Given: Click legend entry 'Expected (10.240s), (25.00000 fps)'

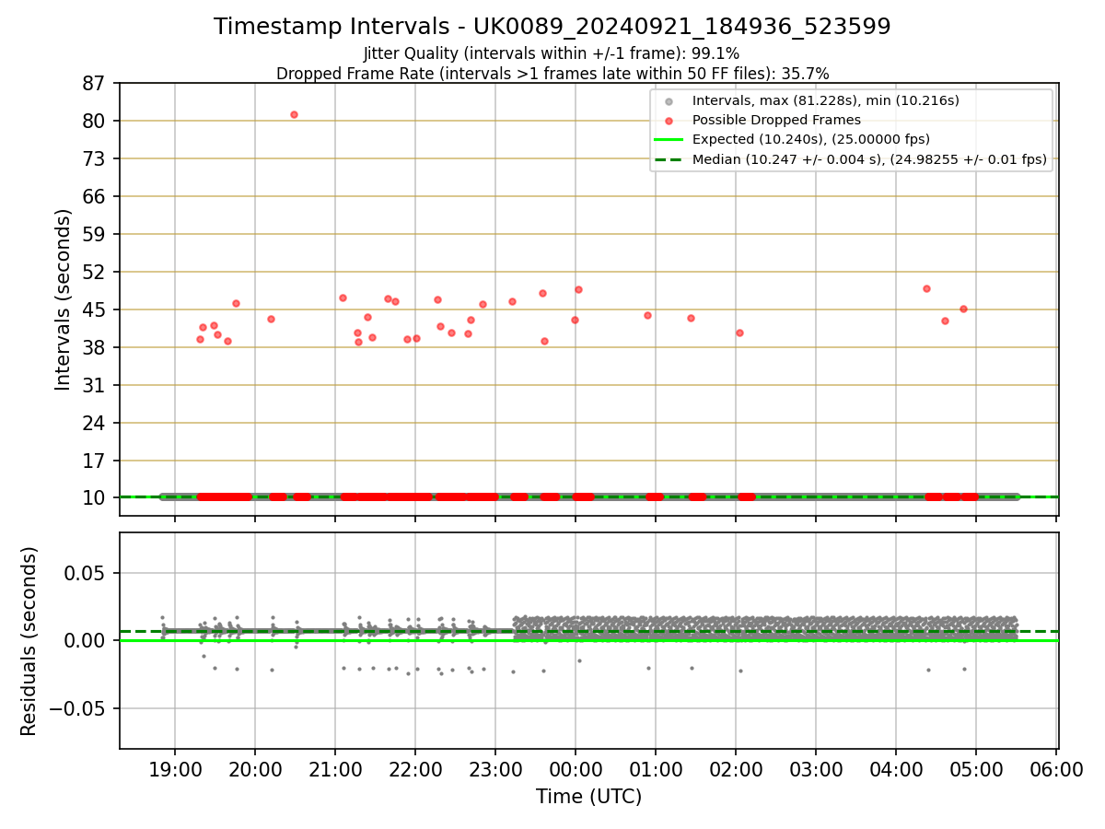Looking at the screenshot, I should pyautogui.click(x=810, y=139).
